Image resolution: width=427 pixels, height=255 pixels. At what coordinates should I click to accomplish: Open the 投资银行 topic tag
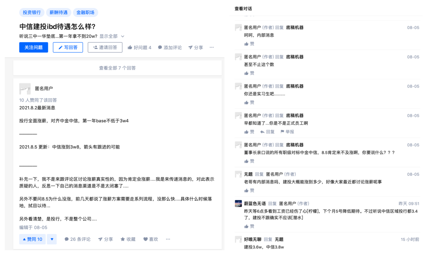pyautogui.click(x=32, y=13)
